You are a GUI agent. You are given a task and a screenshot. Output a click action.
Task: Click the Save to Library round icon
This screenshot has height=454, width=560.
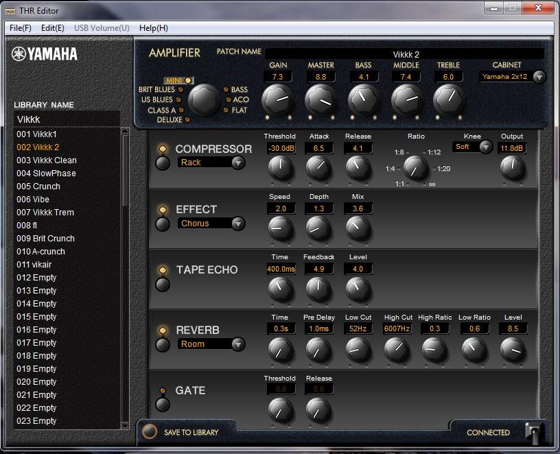coord(150,432)
